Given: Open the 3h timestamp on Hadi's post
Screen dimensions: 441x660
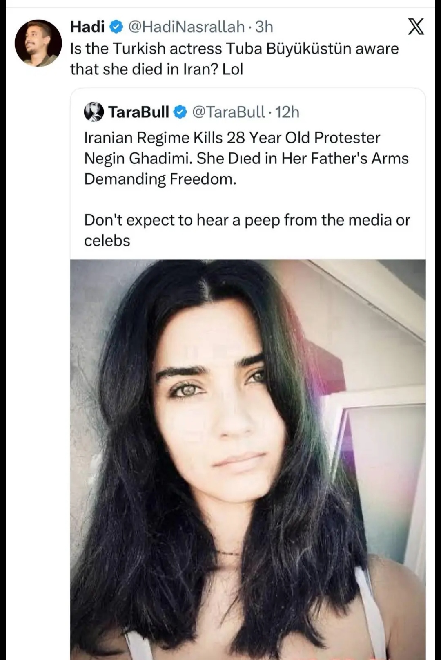Looking at the screenshot, I should 264,27.
